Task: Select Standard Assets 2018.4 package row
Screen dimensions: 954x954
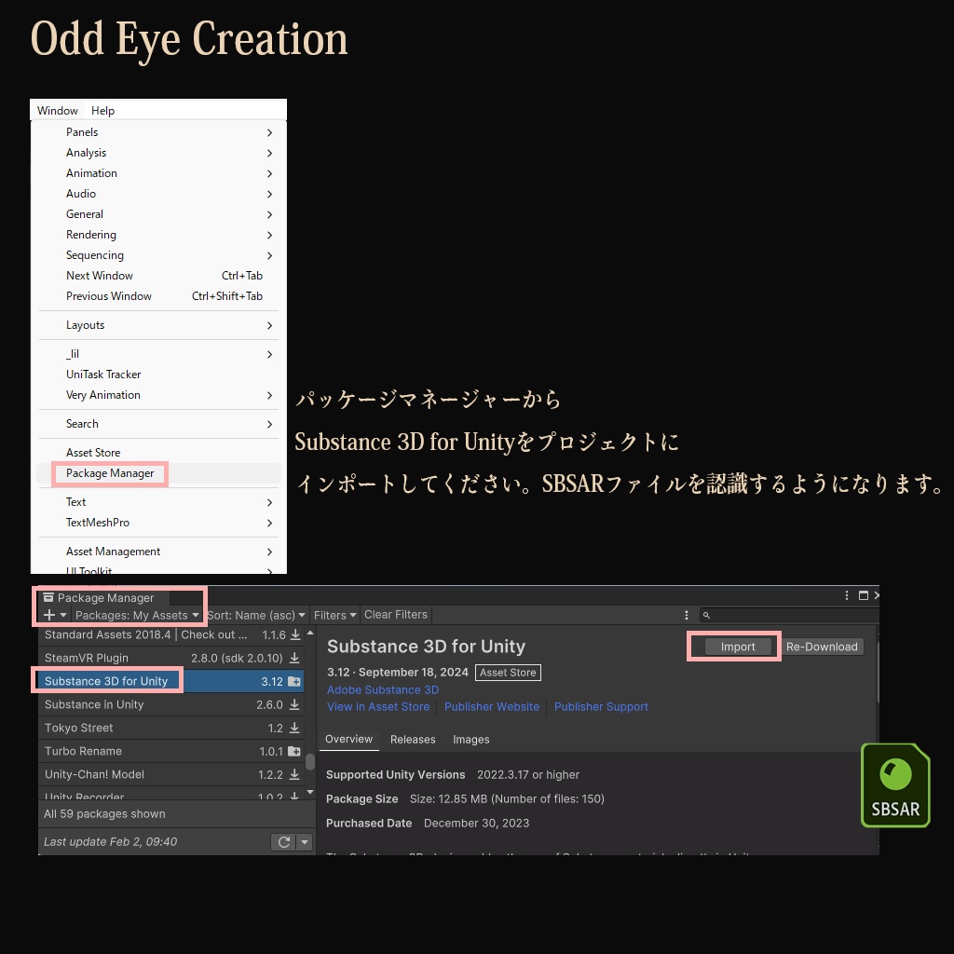Action: [171, 634]
